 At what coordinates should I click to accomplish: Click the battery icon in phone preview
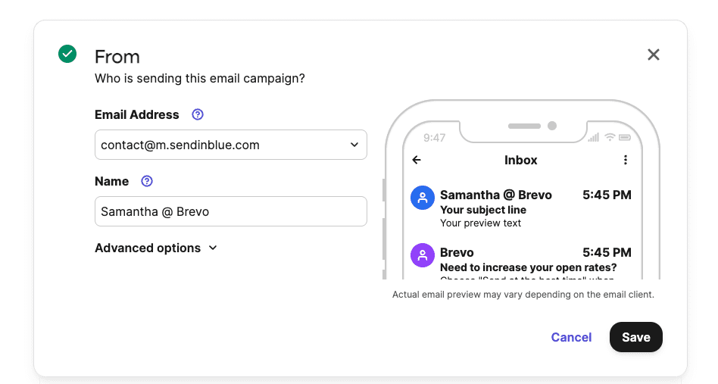(625, 137)
